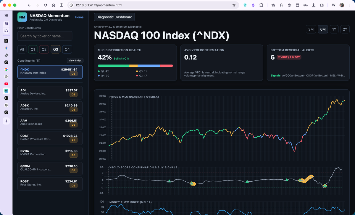
Task: Select the NVDA NVIDIA Corporation card
Action: tap(50, 153)
